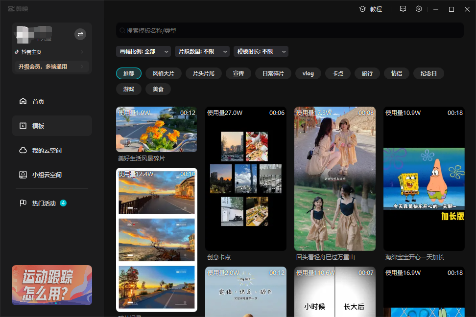
Task: Select the 风格大片 category tab
Action: click(x=164, y=73)
